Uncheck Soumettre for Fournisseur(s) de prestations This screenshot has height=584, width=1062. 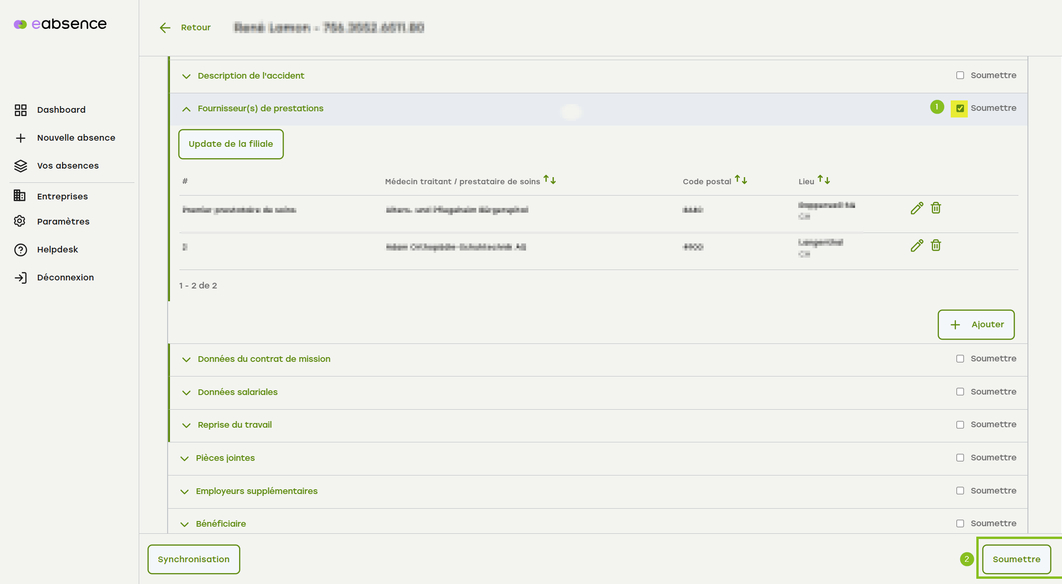(x=960, y=108)
